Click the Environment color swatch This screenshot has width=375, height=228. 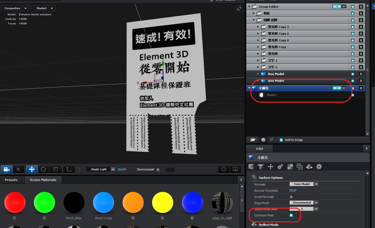170,170
